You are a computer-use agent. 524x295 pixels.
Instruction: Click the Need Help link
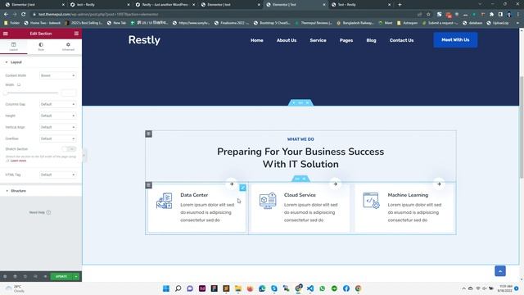click(40, 212)
